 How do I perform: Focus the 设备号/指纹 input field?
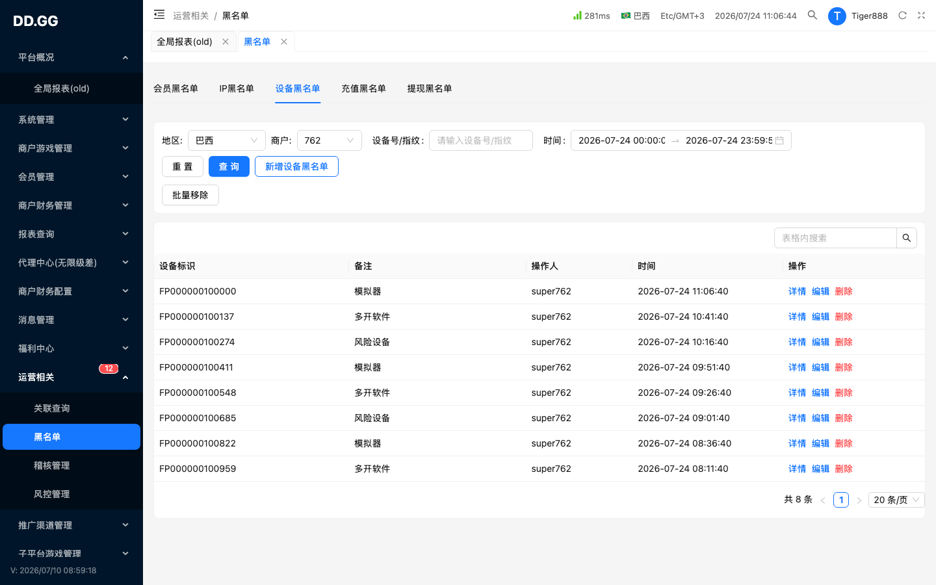481,140
